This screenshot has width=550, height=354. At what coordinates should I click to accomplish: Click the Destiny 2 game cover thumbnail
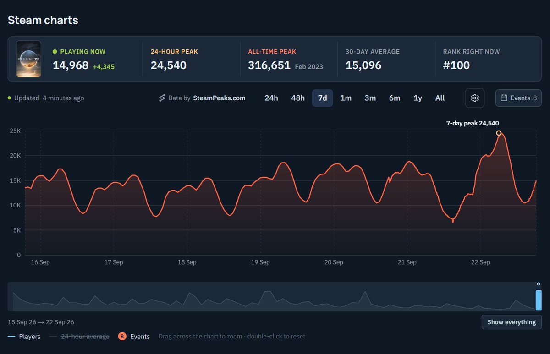coord(28,59)
